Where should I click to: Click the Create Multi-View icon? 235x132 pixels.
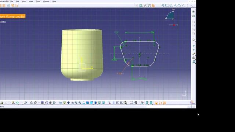tap(87, 103)
